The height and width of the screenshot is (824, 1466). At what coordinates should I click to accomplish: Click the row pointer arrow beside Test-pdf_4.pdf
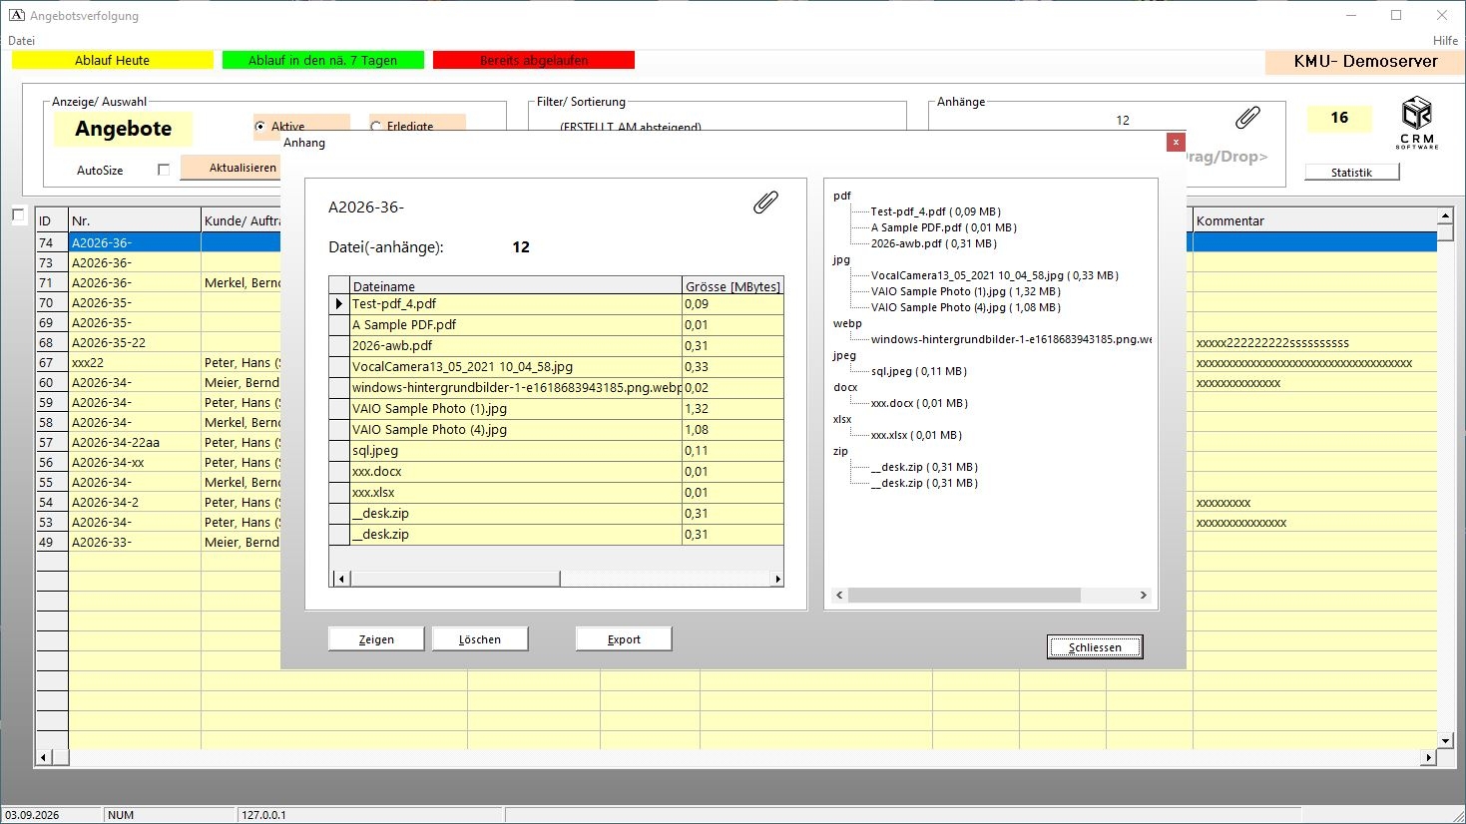pos(339,304)
